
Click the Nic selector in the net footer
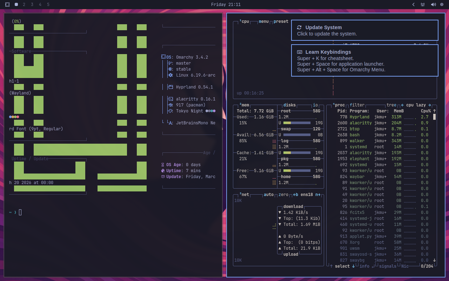click(x=405, y=266)
